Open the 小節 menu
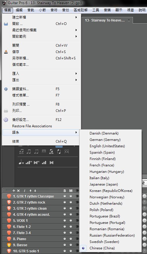The image size is (147, 254). point(42,10)
